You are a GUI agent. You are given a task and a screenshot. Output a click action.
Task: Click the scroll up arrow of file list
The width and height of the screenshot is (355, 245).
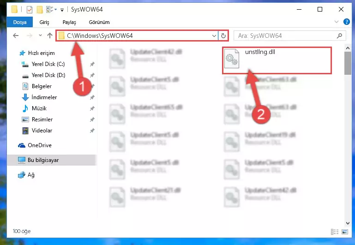[348, 48]
